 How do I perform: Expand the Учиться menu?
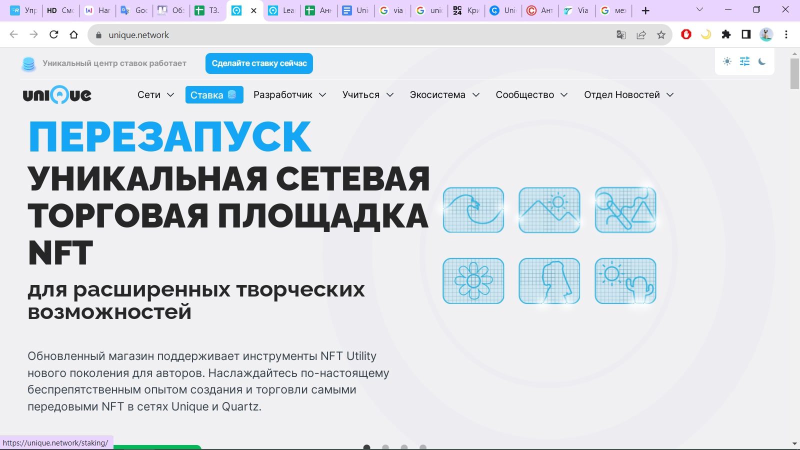pos(368,95)
